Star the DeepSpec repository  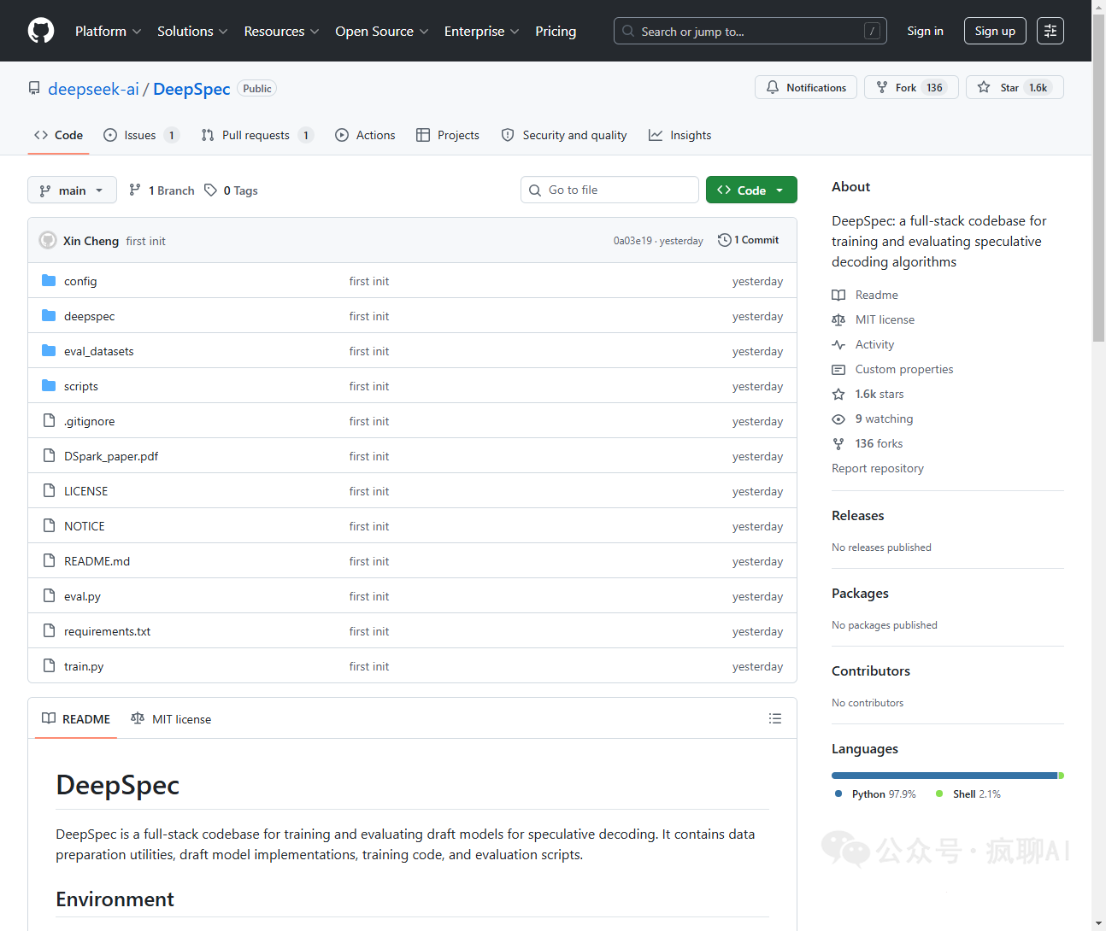pyautogui.click(x=1015, y=87)
